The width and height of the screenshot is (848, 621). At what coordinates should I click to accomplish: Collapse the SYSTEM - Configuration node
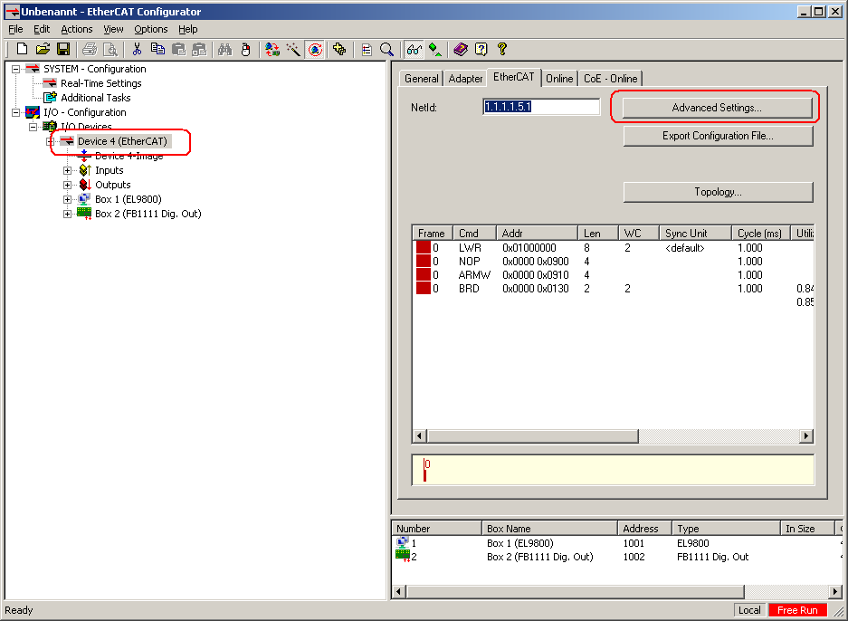coord(15,69)
